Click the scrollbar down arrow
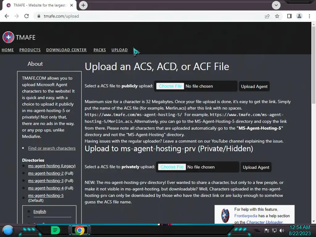This screenshot has width=316, height=237. 314,221
